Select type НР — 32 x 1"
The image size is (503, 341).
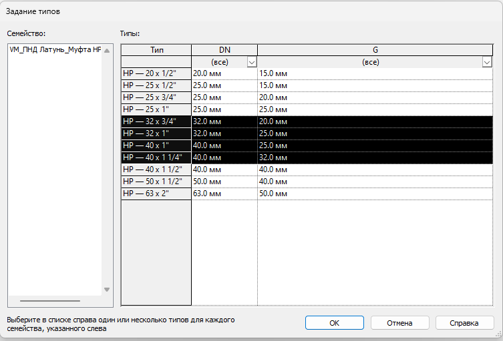[x=156, y=133]
